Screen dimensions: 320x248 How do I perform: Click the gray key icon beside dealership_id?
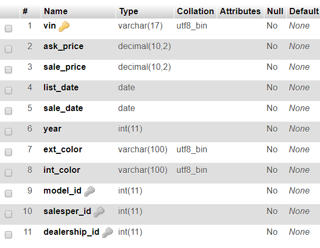point(108,232)
